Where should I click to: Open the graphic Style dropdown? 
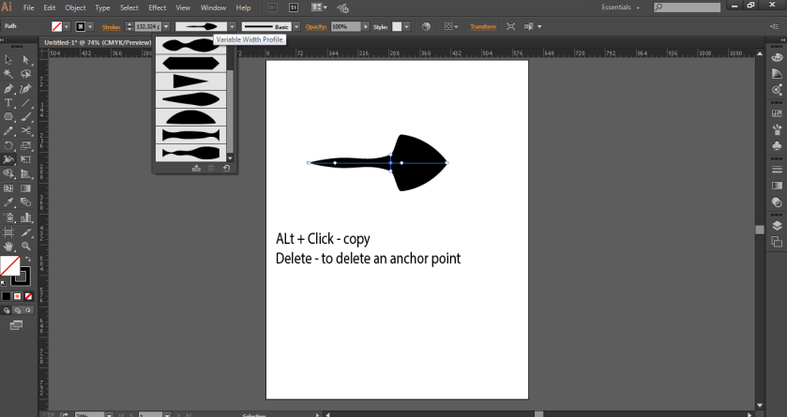tap(406, 26)
